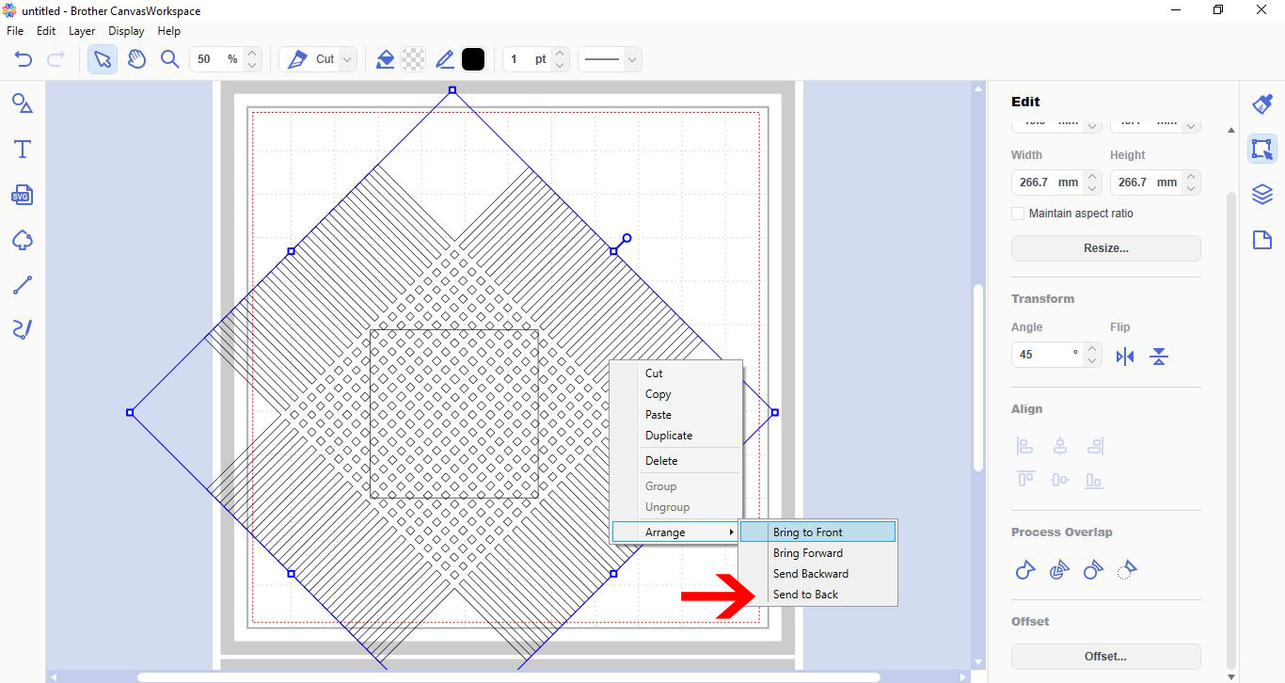Click the third Process Overlap icon (Subtract)

click(1093, 569)
